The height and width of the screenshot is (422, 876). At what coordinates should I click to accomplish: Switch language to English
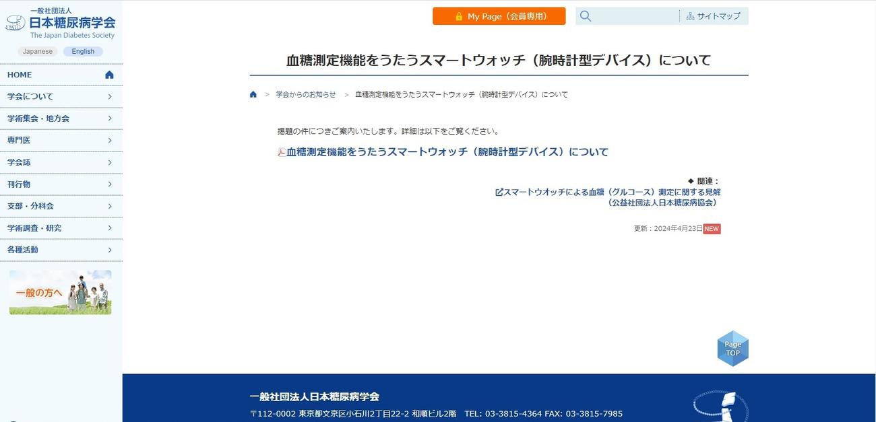pos(83,51)
